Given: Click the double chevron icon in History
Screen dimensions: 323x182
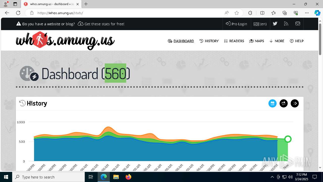Looking at the screenshot, I should 295,103.
